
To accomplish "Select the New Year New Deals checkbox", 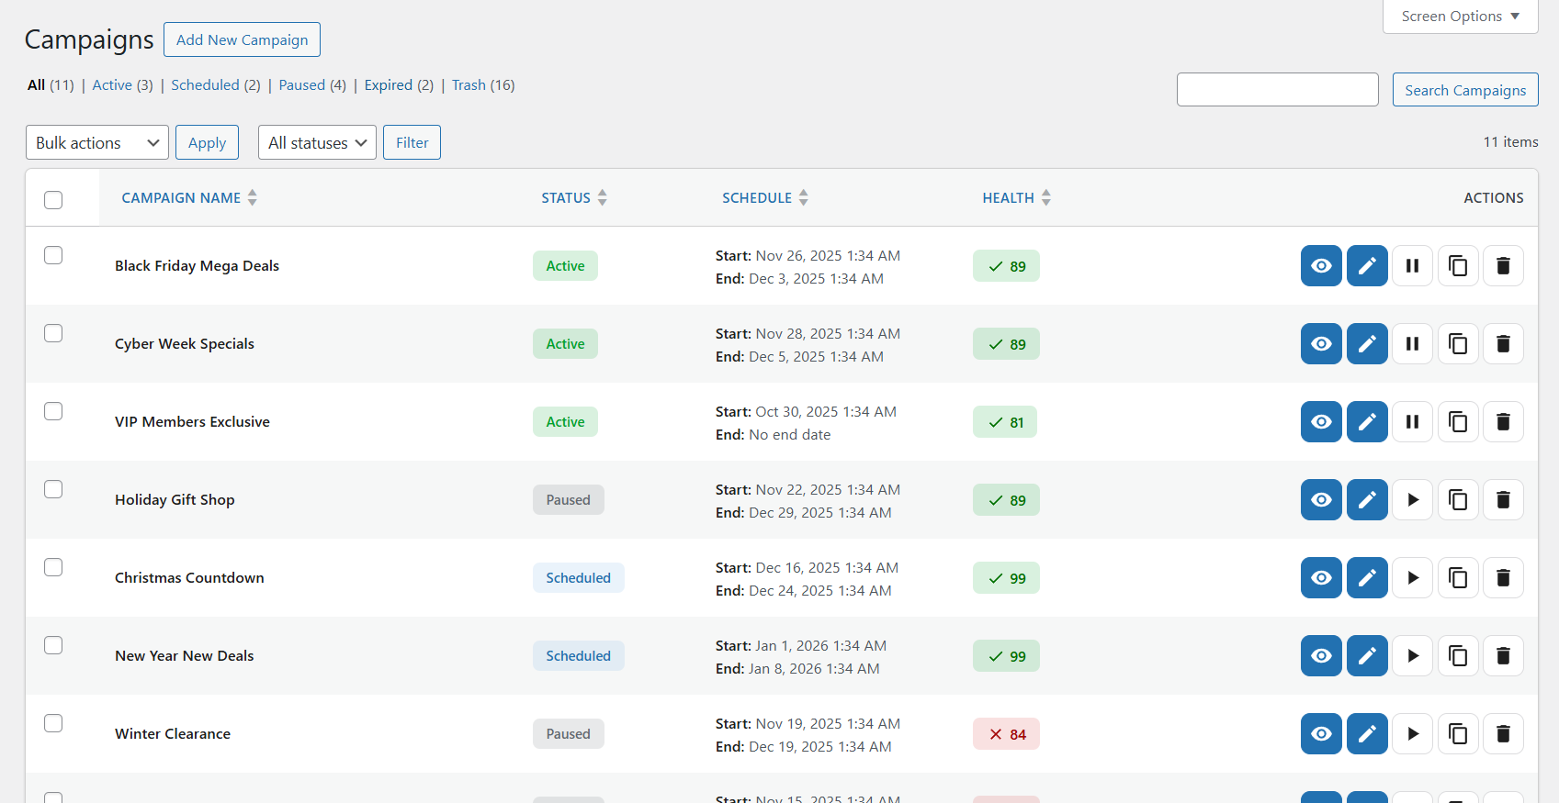I will click(53, 645).
